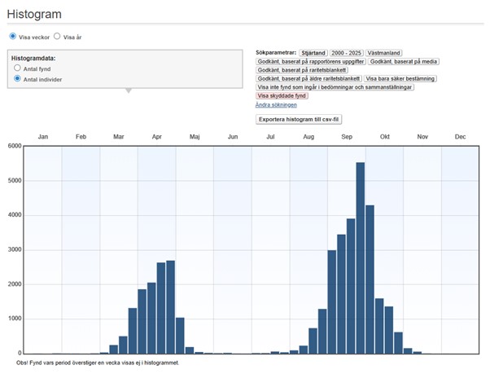Screen dimensions: 490x374
Task: Open the Ändra sökningen link
Action: click(x=276, y=105)
